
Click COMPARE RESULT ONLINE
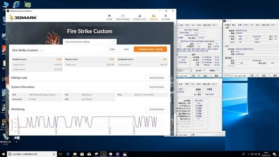tap(150, 49)
